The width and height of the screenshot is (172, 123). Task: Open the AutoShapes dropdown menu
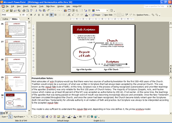point(19,117)
